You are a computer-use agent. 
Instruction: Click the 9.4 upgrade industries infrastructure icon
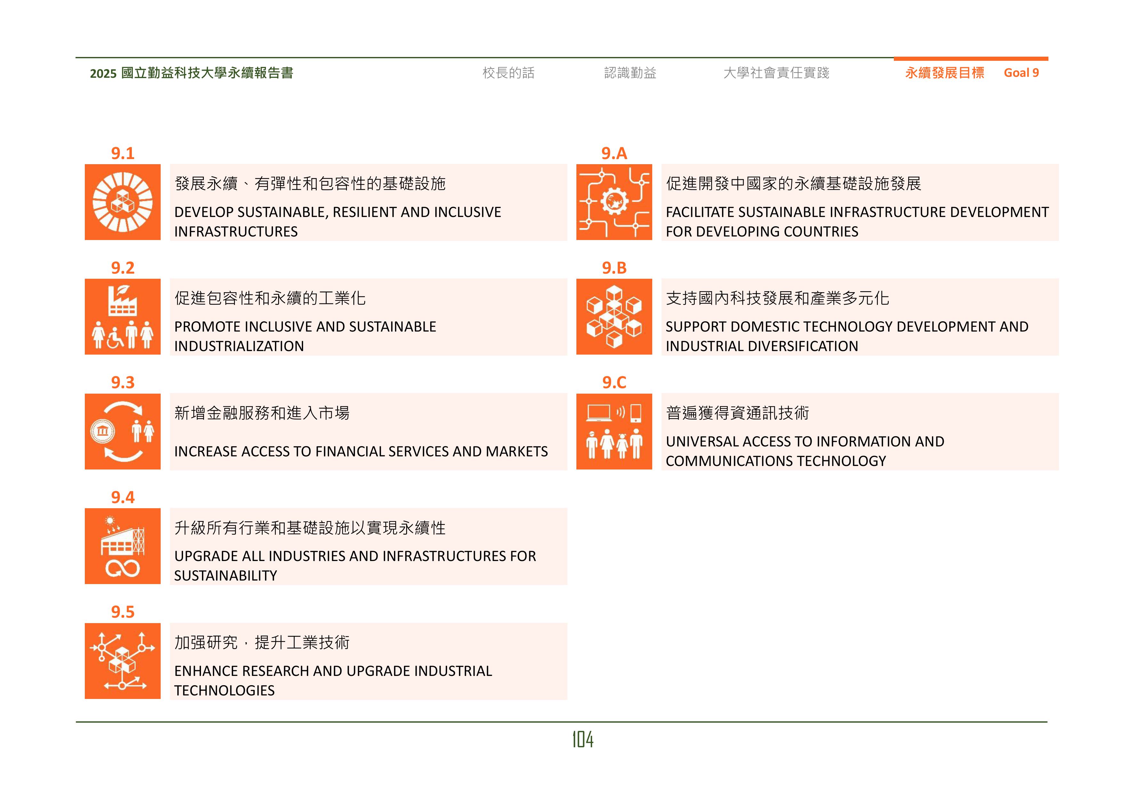[x=123, y=547]
